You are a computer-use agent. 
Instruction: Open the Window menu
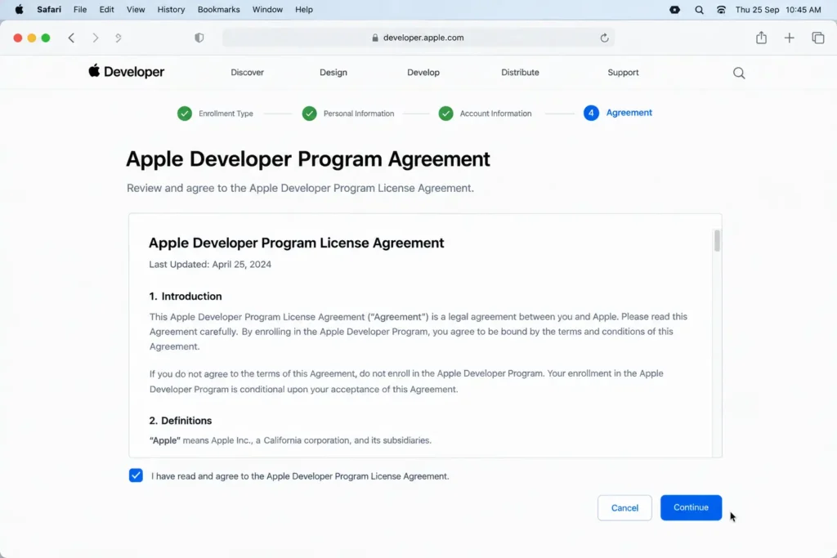click(x=267, y=10)
